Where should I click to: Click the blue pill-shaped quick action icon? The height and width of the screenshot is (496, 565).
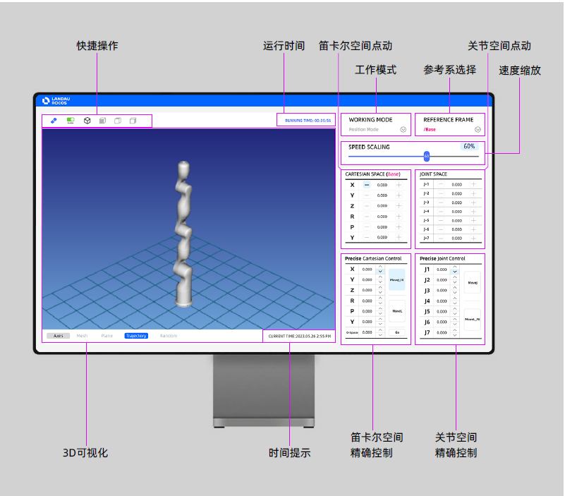click(54, 121)
